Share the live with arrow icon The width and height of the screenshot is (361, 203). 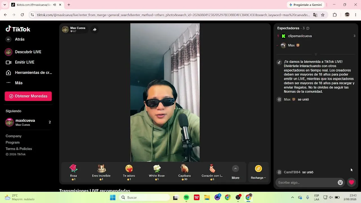click(95, 29)
